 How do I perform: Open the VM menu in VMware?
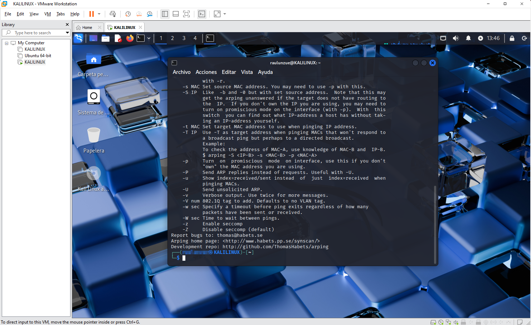47,14
